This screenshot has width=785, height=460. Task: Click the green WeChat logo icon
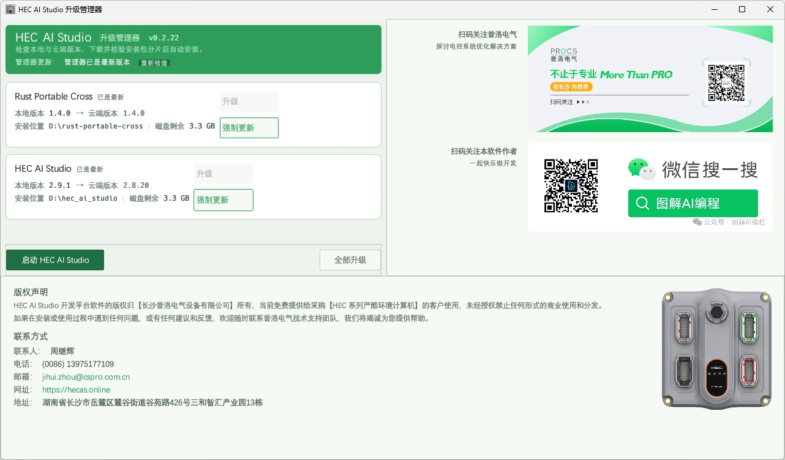(642, 169)
